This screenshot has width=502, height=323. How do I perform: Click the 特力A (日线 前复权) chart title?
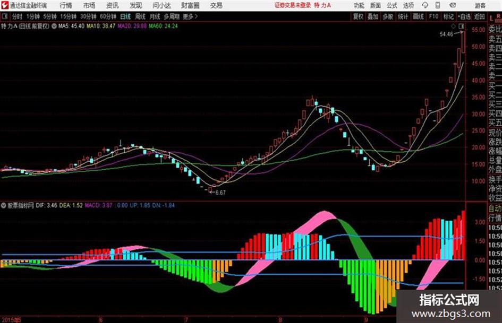point(25,26)
